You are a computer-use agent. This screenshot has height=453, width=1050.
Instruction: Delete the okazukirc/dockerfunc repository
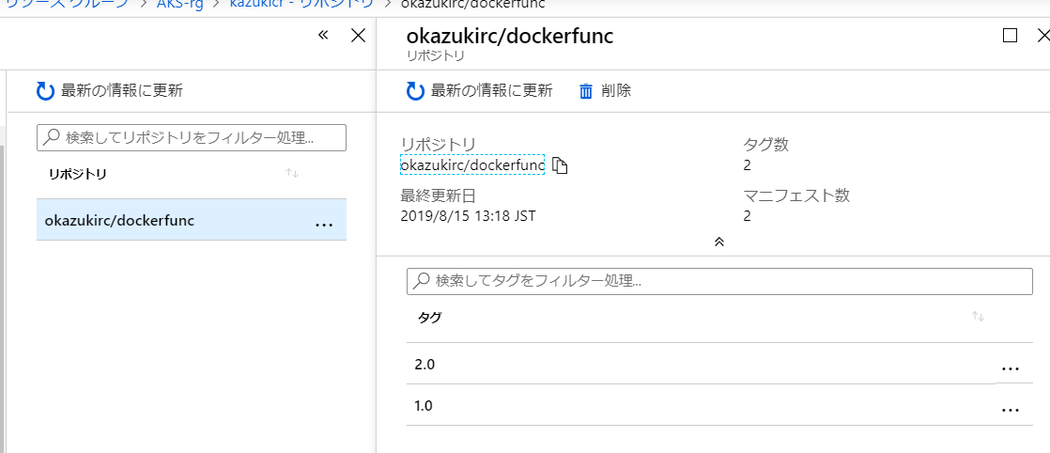tap(605, 91)
